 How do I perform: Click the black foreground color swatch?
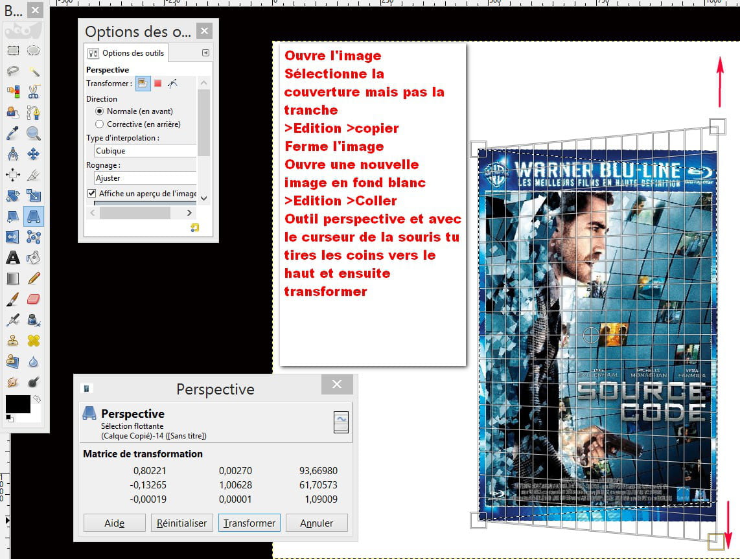click(17, 404)
